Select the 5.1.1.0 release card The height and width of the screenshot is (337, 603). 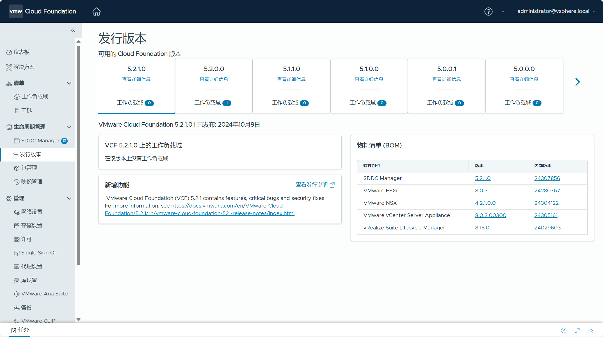(291, 86)
